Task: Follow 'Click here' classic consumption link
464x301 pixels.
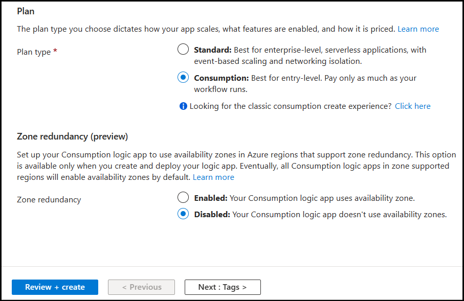Action: click(x=412, y=106)
